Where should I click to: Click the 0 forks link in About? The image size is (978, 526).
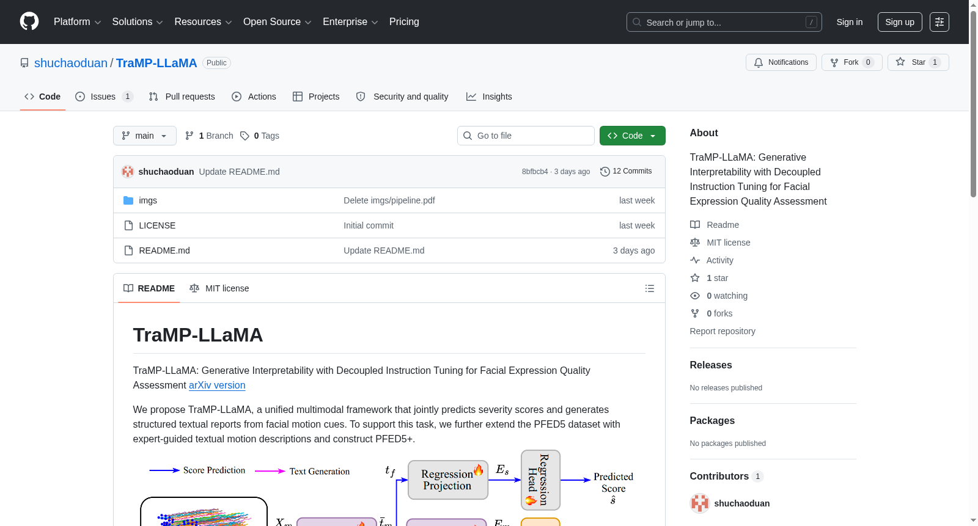(719, 313)
